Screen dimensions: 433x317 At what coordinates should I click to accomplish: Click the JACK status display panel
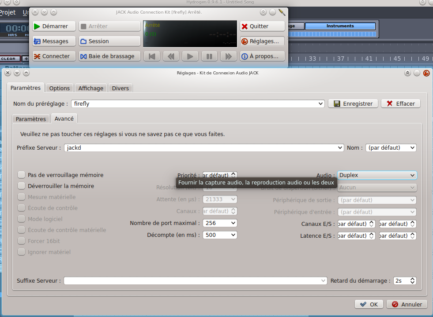(190, 33)
